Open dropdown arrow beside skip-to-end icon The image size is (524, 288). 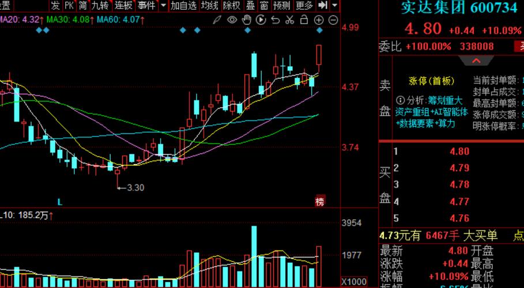tap(335, 5)
